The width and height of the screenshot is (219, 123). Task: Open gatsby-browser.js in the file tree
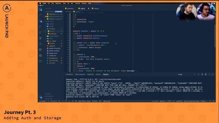click(55, 49)
